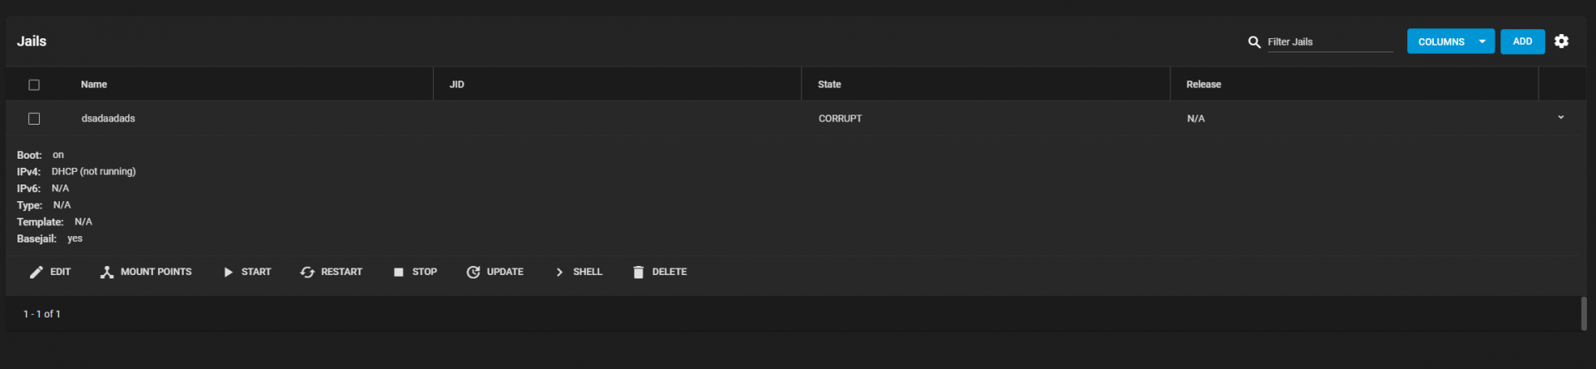
Task: Click the search magnifier icon
Action: pos(1254,42)
